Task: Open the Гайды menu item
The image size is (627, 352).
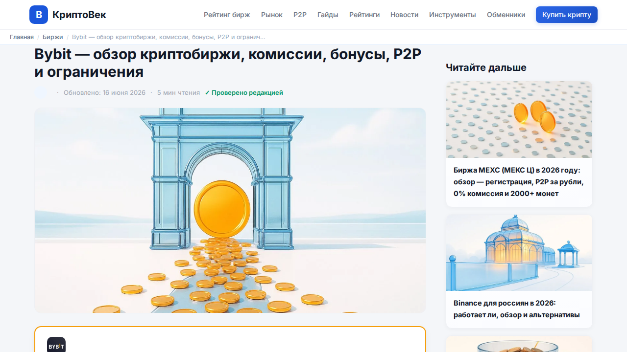Action: point(328,15)
